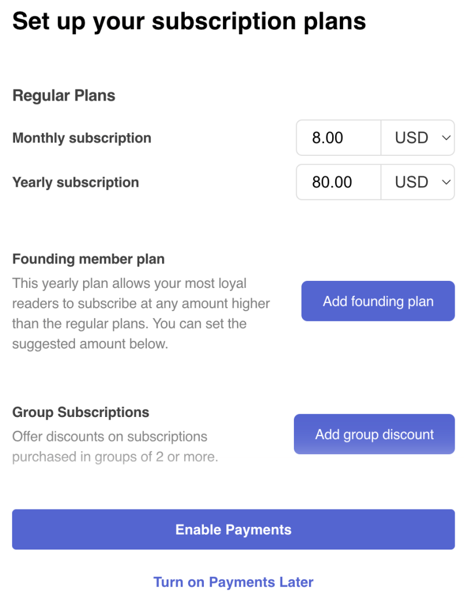The width and height of the screenshot is (464, 599).
Task: Click the Monthly subscription label
Action: pos(82,138)
